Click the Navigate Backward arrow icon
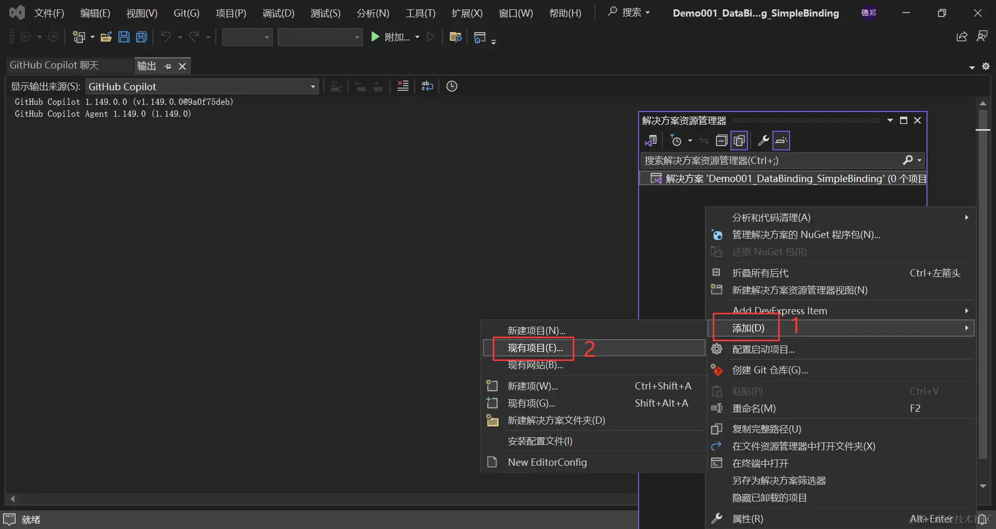The height and width of the screenshot is (529, 996). [25, 37]
